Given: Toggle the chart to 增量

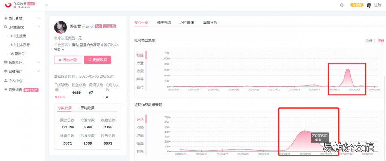Looking at the screenshot, I should pyautogui.click(x=381, y=41).
